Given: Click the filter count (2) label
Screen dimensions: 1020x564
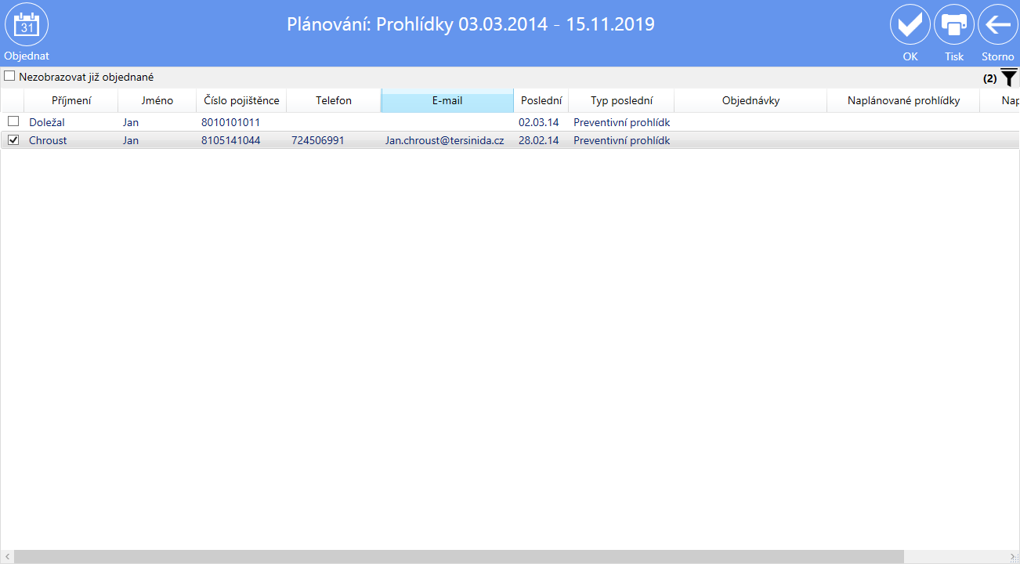Looking at the screenshot, I should click(x=989, y=78).
